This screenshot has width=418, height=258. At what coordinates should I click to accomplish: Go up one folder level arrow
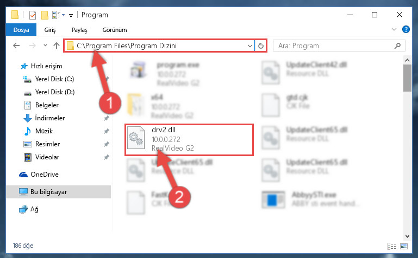tap(56, 46)
